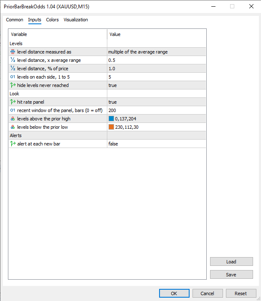Click the enum icon beside level distance measured as

click(x=13, y=52)
